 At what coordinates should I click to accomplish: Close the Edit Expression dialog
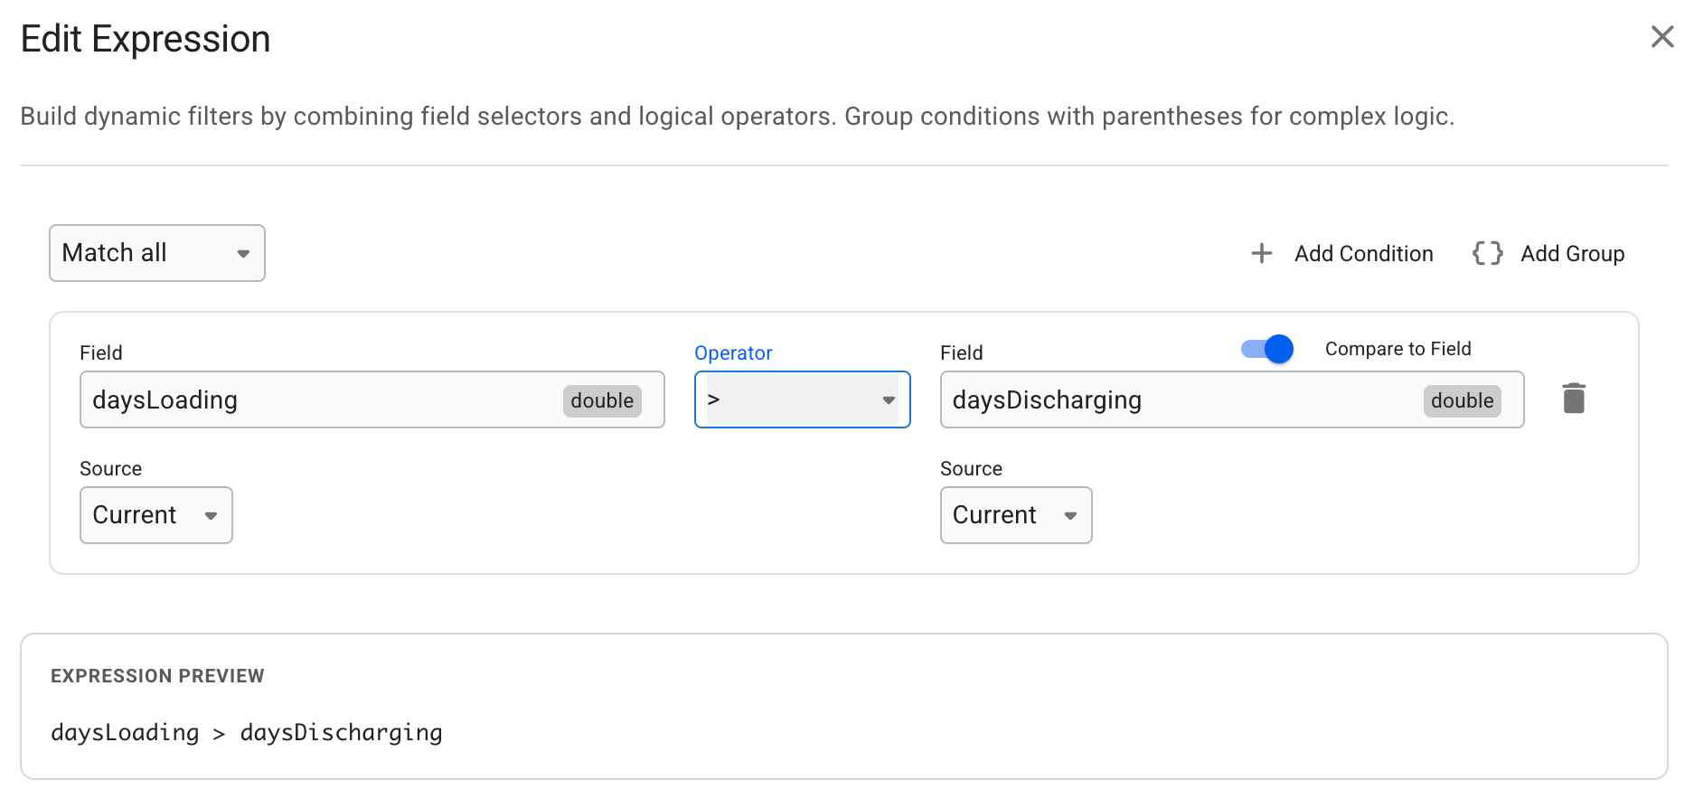coord(1661,37)
